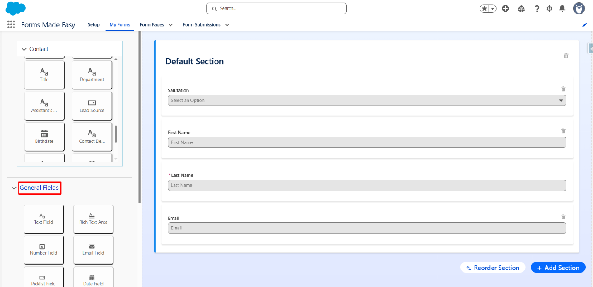
Task: Collapse the General Fields section chevron
Action: (x=14, y=188)
